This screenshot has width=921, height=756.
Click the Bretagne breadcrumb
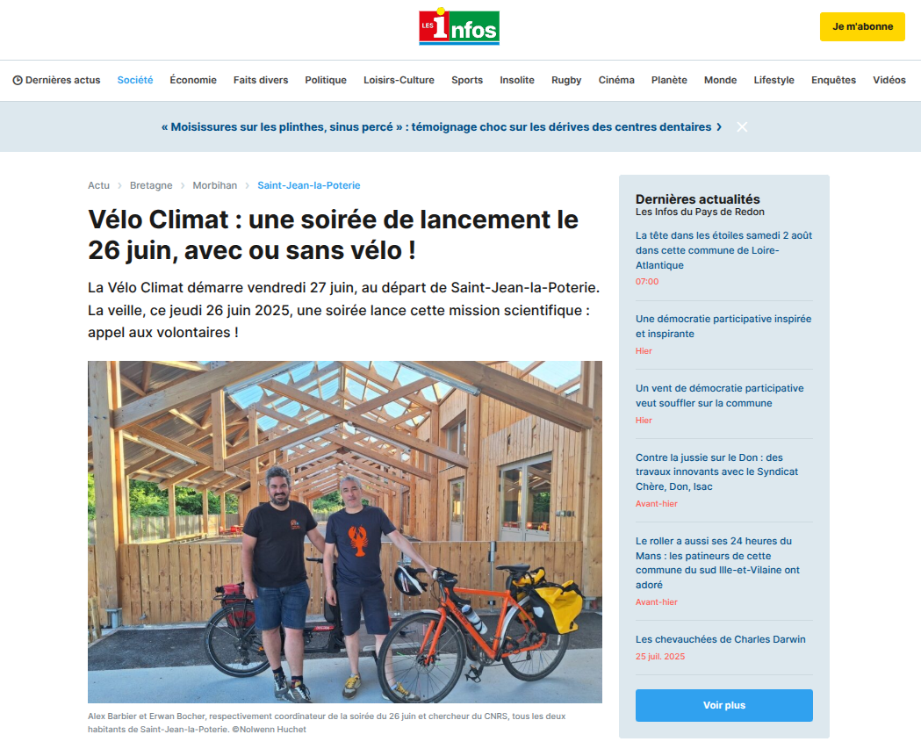pyautogui.click(x=151, y=185)
